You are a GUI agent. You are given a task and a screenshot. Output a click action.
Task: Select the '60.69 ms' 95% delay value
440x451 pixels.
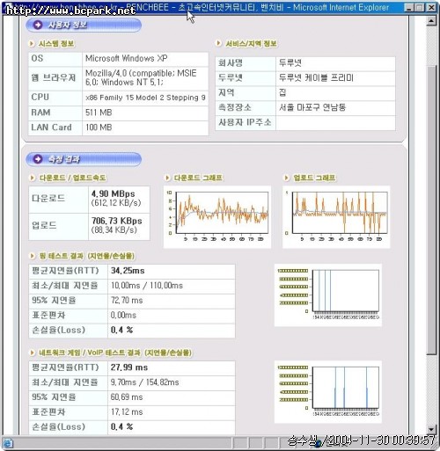tap(127, 397)
